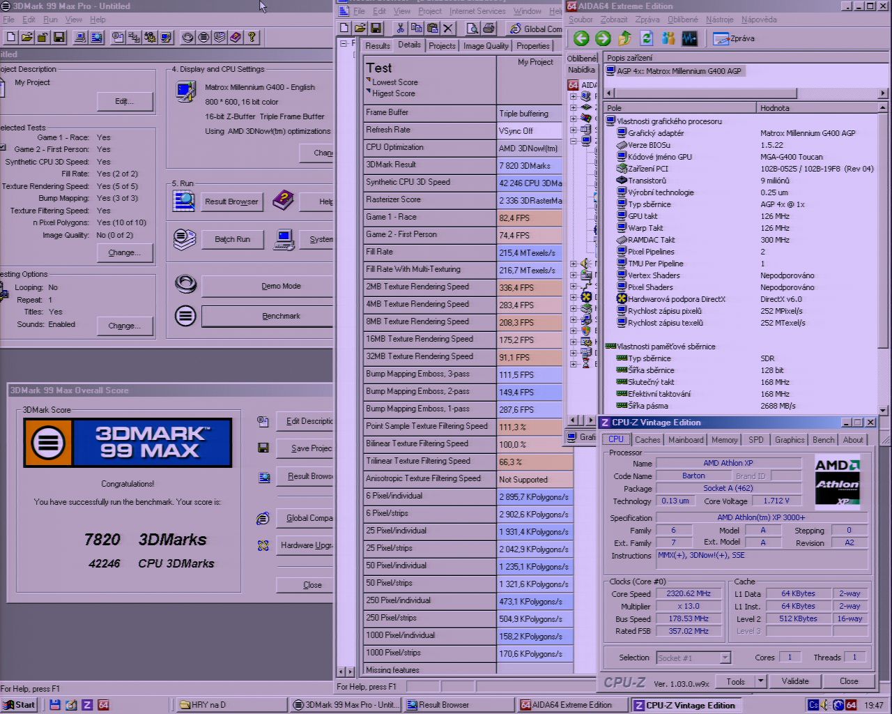
Task: Switch to Image Quality tab
Action: pos(486,46)
